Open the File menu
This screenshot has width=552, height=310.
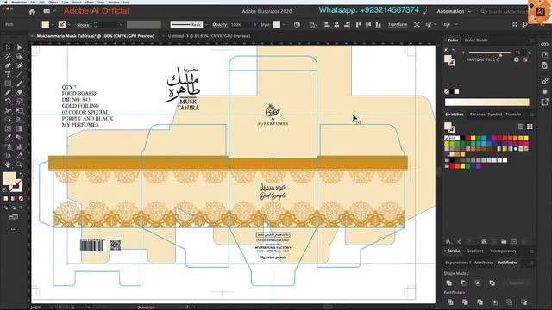click(x=33, y=2)
